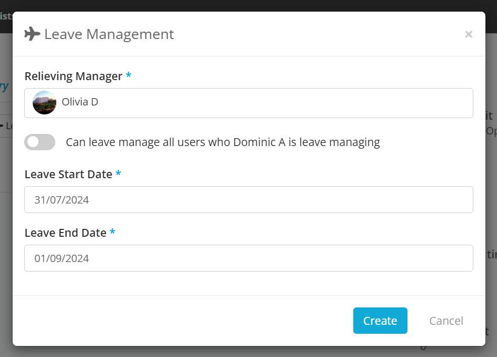This screenshot has width=497, height=357.
Task: Open the Leave End Date picker
Action: pyautogui.click(x=248, y=258)
